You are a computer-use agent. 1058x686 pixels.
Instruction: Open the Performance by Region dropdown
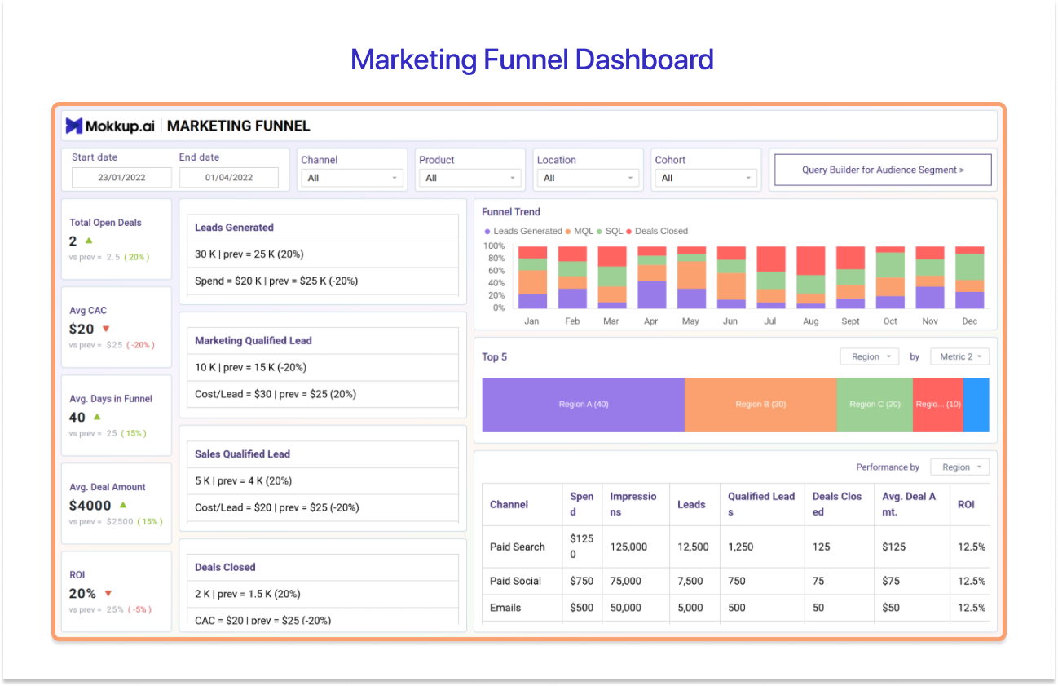click(959, 467)
